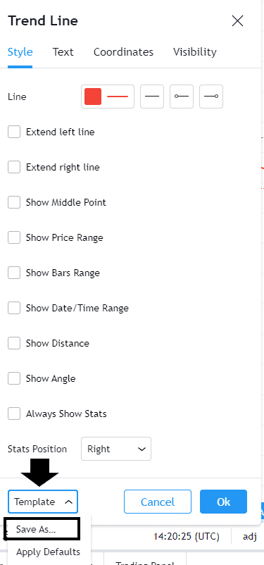Screen dimensions: 264x565
Task: Toggle Always Show Stats checkbox
Action: 14,414
